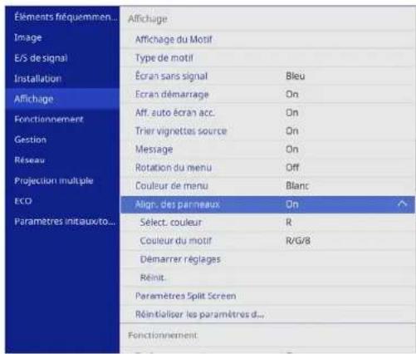The width and height of the screenshot is (416, 354).
Task: Open E/S de signal category
Action: pyautogui.click(x=41, y=58)
